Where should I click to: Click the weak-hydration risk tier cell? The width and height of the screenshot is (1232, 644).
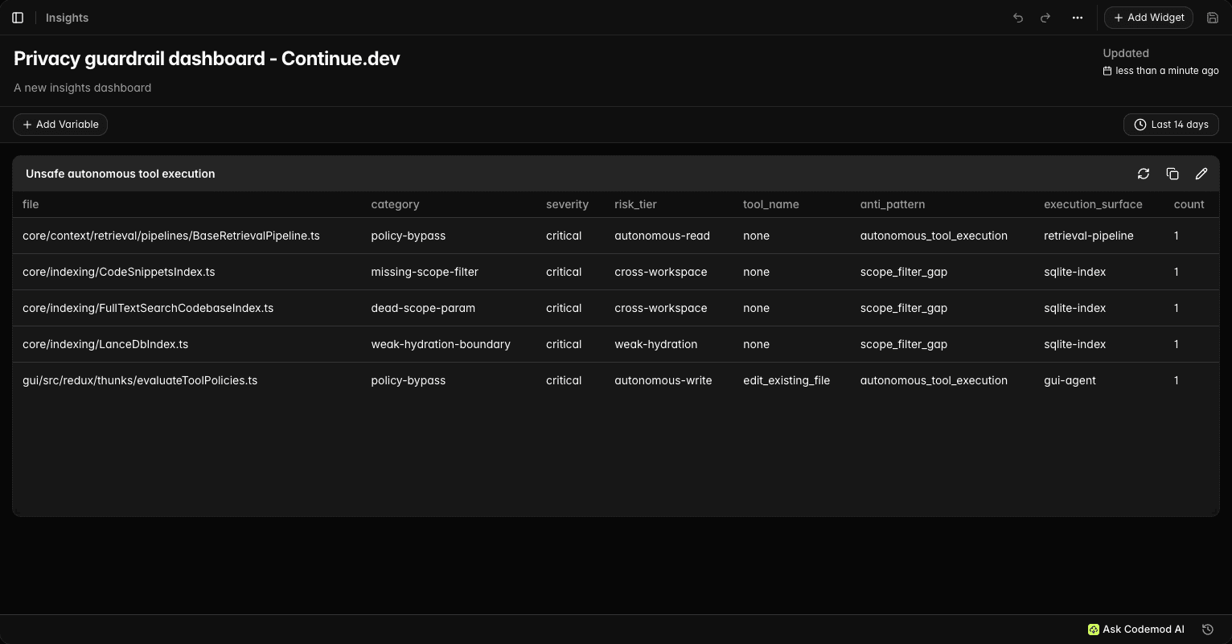[655, 344]
